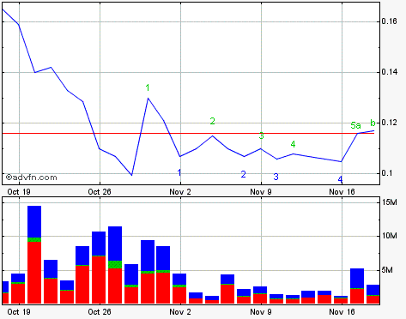Click the blue wave label 1
The image size is (406, 319).
pyautogui.click(x=179, y=172)
